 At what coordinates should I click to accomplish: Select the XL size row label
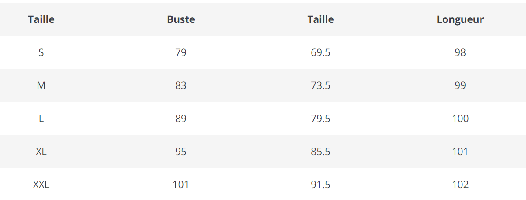click(41, 152)
